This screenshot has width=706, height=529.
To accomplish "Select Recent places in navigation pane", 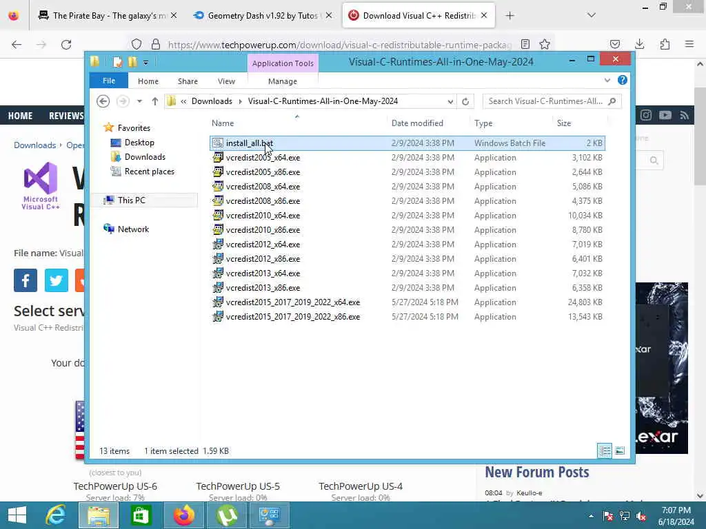I will coord(149,172).
